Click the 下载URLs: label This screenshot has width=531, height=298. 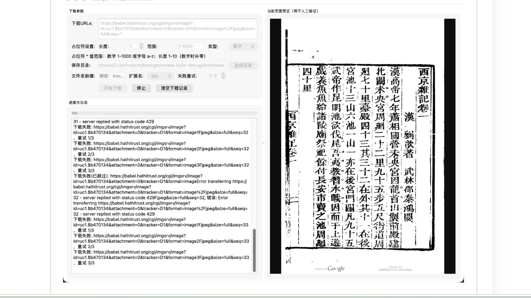[x=82, y=23]
